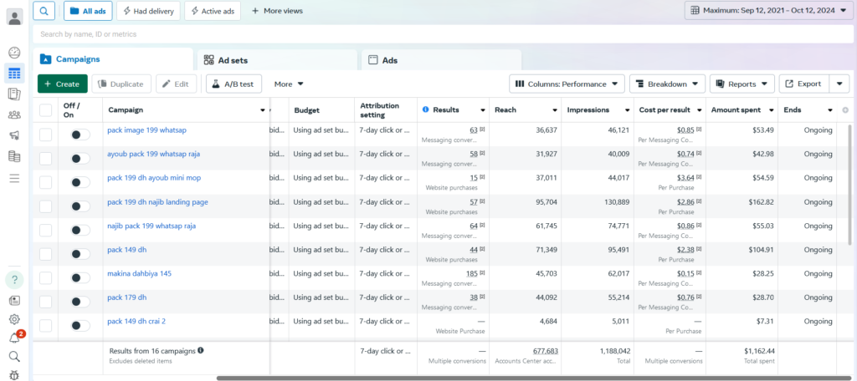The image size is (857, 381).
Task: Switch to the Ad sets tab
Action: point(276,60)
